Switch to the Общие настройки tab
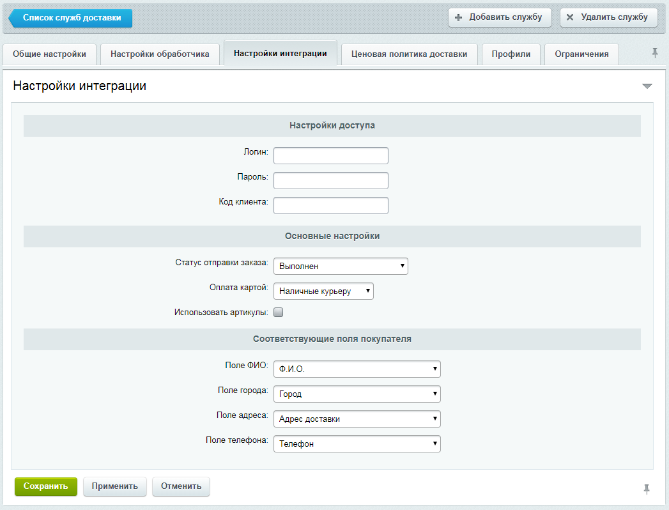This screenshot has width=669, height=510. (49, 54)
